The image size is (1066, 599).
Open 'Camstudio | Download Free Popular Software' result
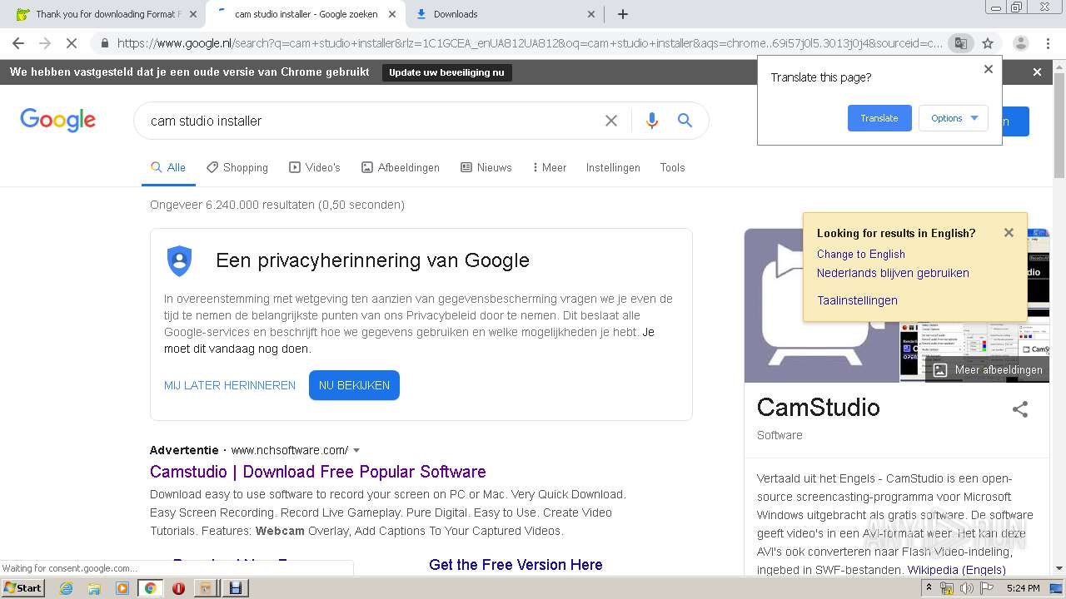point(318,472)
